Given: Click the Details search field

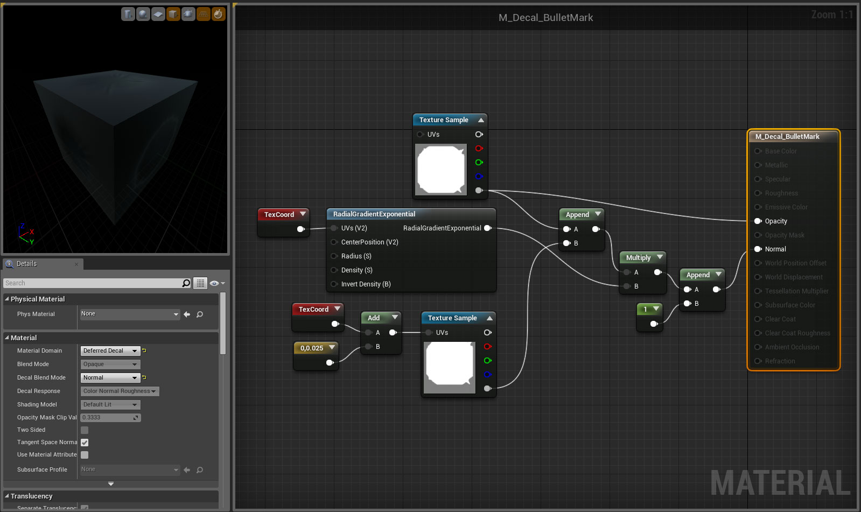Looking at the screenshot, I should (93, 283).
